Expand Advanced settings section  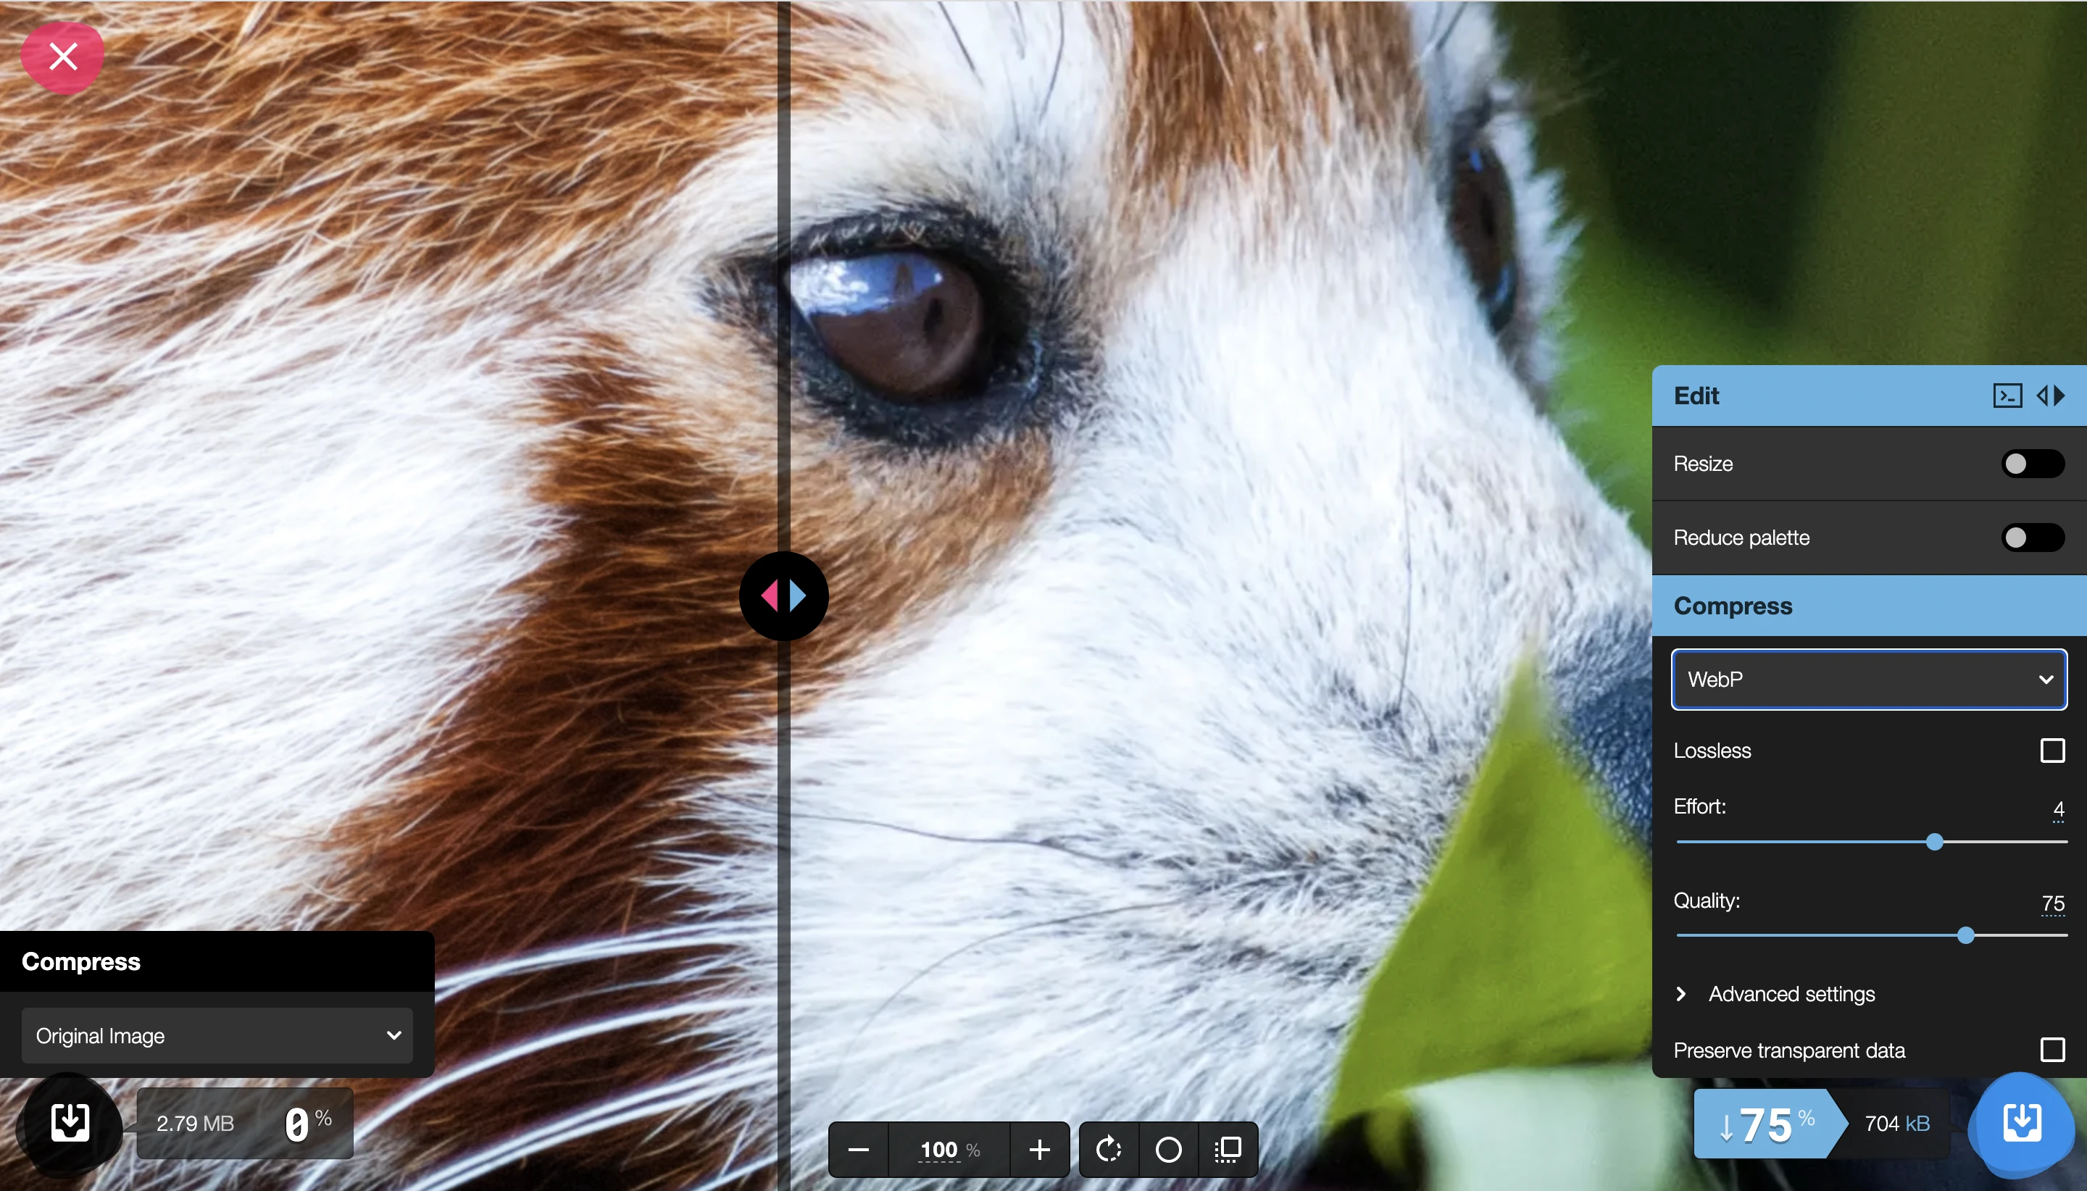pyautogui.click(x=1790, y=994)
